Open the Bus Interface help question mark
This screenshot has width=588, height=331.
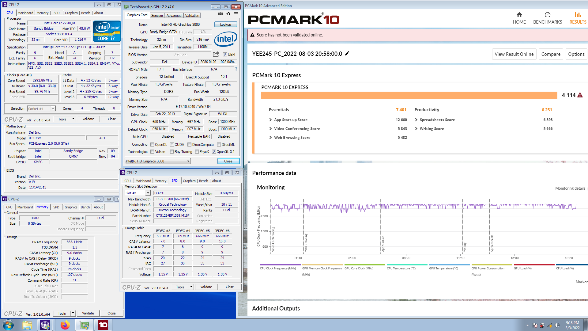pyautogui.click(x=236, y=69)
